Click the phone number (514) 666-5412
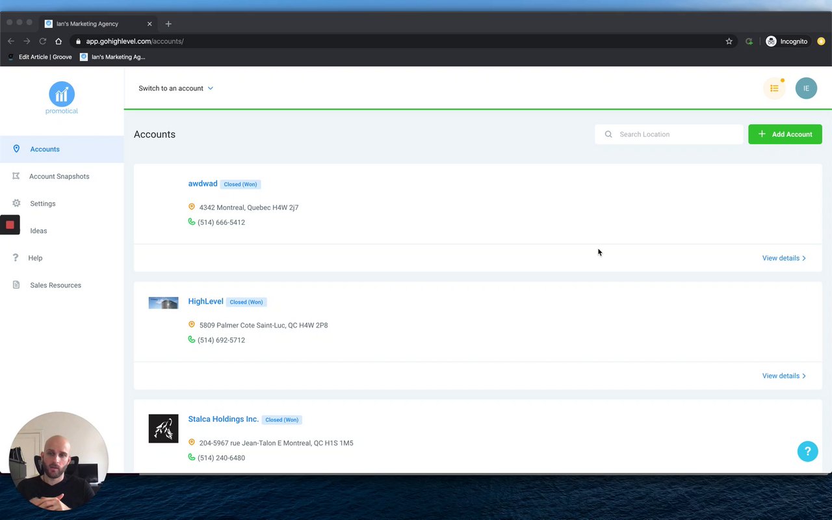 (x=221, y=222)
